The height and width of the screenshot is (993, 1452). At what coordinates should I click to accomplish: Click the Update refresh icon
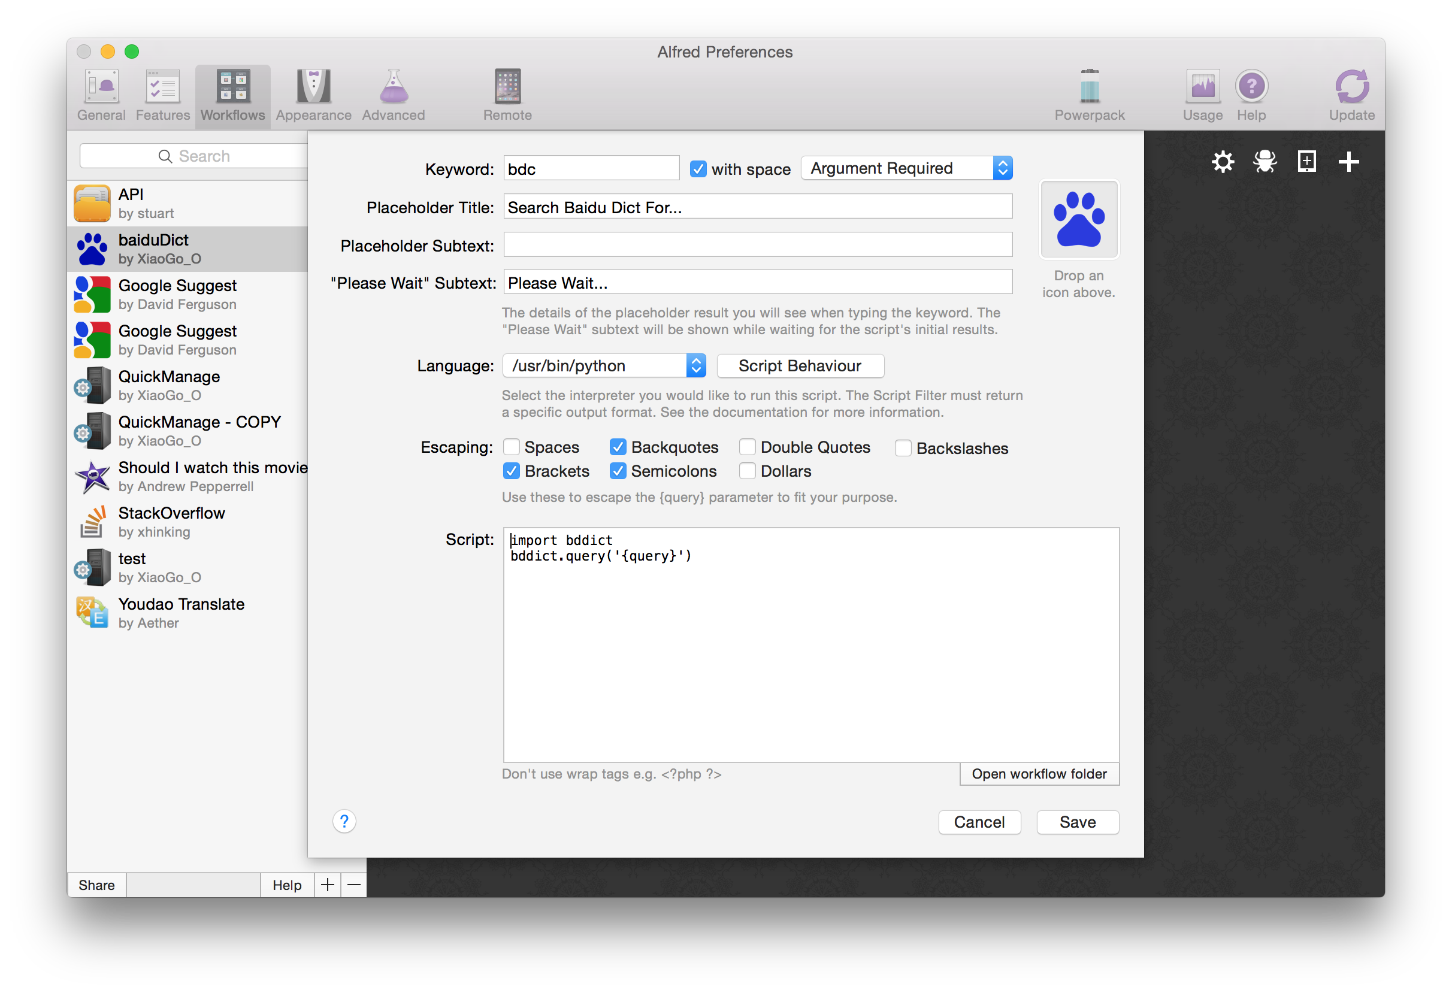click(x=1351, y=86)
